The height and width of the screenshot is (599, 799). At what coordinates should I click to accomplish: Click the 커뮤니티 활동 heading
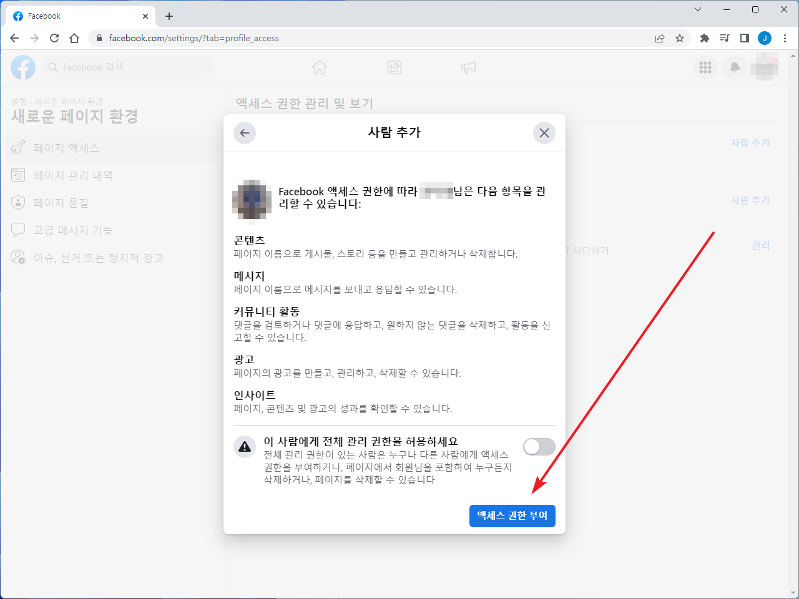coord(267,311)
